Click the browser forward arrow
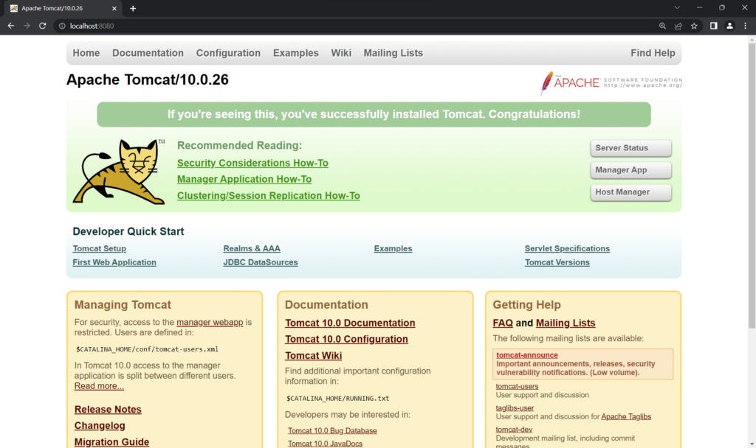The width and height of the screenshot is (756, 448). coord(27,26)
